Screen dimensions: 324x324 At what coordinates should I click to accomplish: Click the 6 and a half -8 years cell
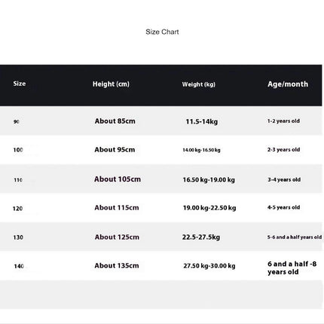coord(292,267)
